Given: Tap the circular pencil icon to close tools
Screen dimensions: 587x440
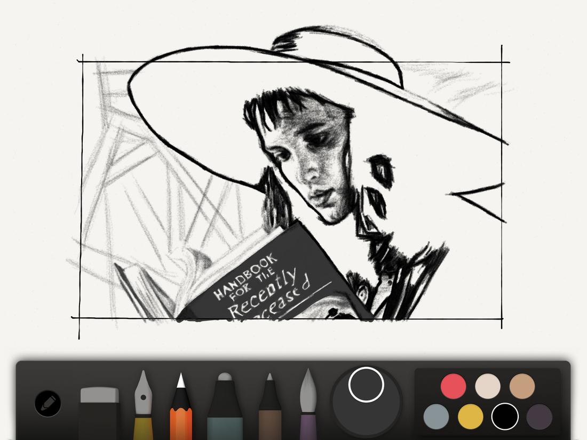Looking at the screenshot, I should click(x=47, y=404).
